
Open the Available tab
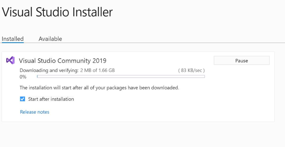click(50, 39)
